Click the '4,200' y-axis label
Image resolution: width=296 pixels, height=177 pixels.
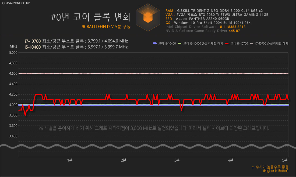pos(13,94)
